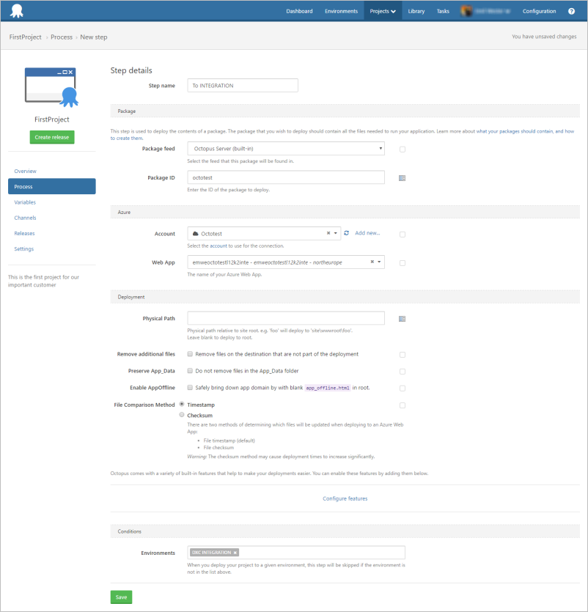Click the variable binding icon beside Package ID
Image resolution: width=588 pixels, height=612 pixels.
(402, 177)
